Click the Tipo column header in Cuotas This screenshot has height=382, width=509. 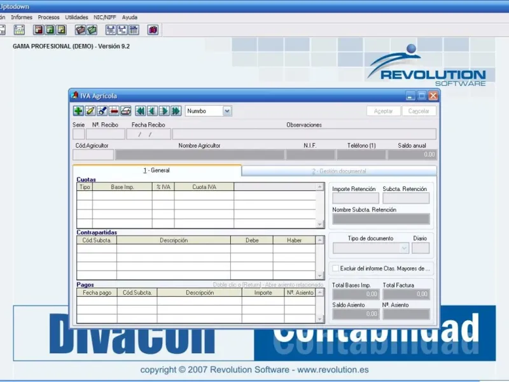click(x=85, y=187)
